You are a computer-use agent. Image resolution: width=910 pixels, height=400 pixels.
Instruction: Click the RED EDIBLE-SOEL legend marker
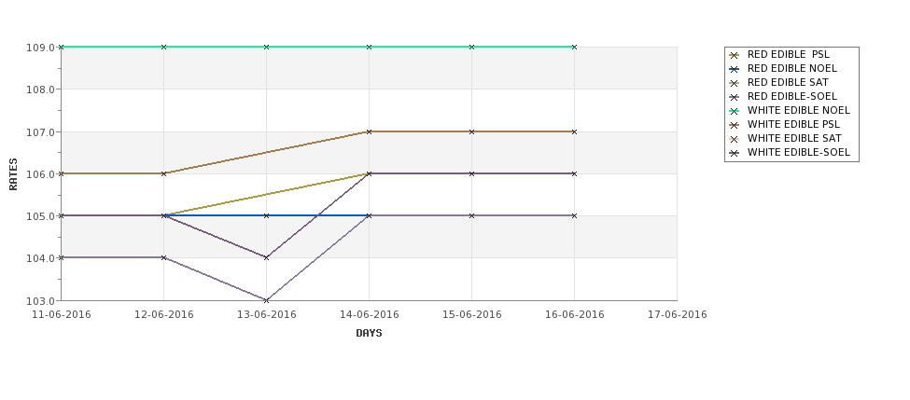735,97
